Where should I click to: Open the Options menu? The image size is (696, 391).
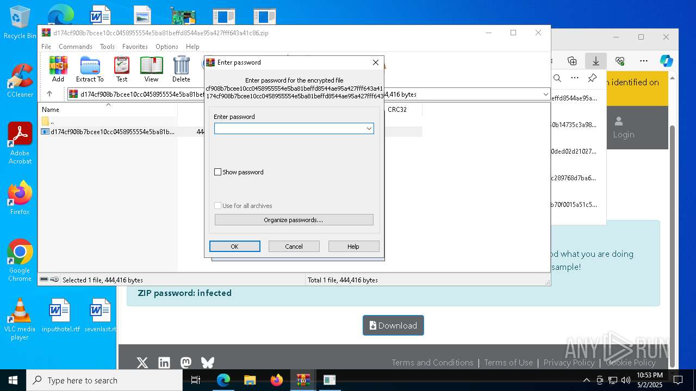point(167,47)
